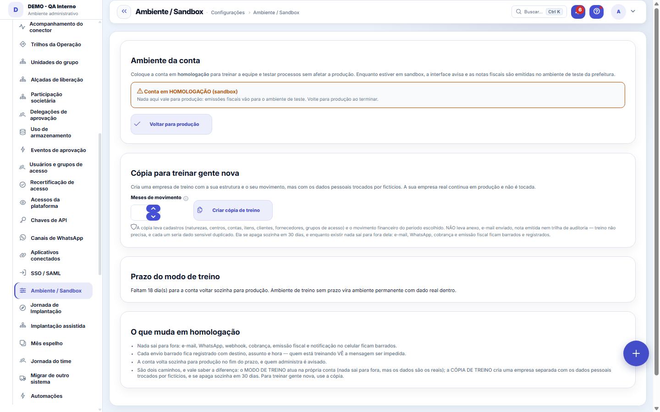
Task: Click the Mês espelho copy icon
Action: click(x=23, y=343)
